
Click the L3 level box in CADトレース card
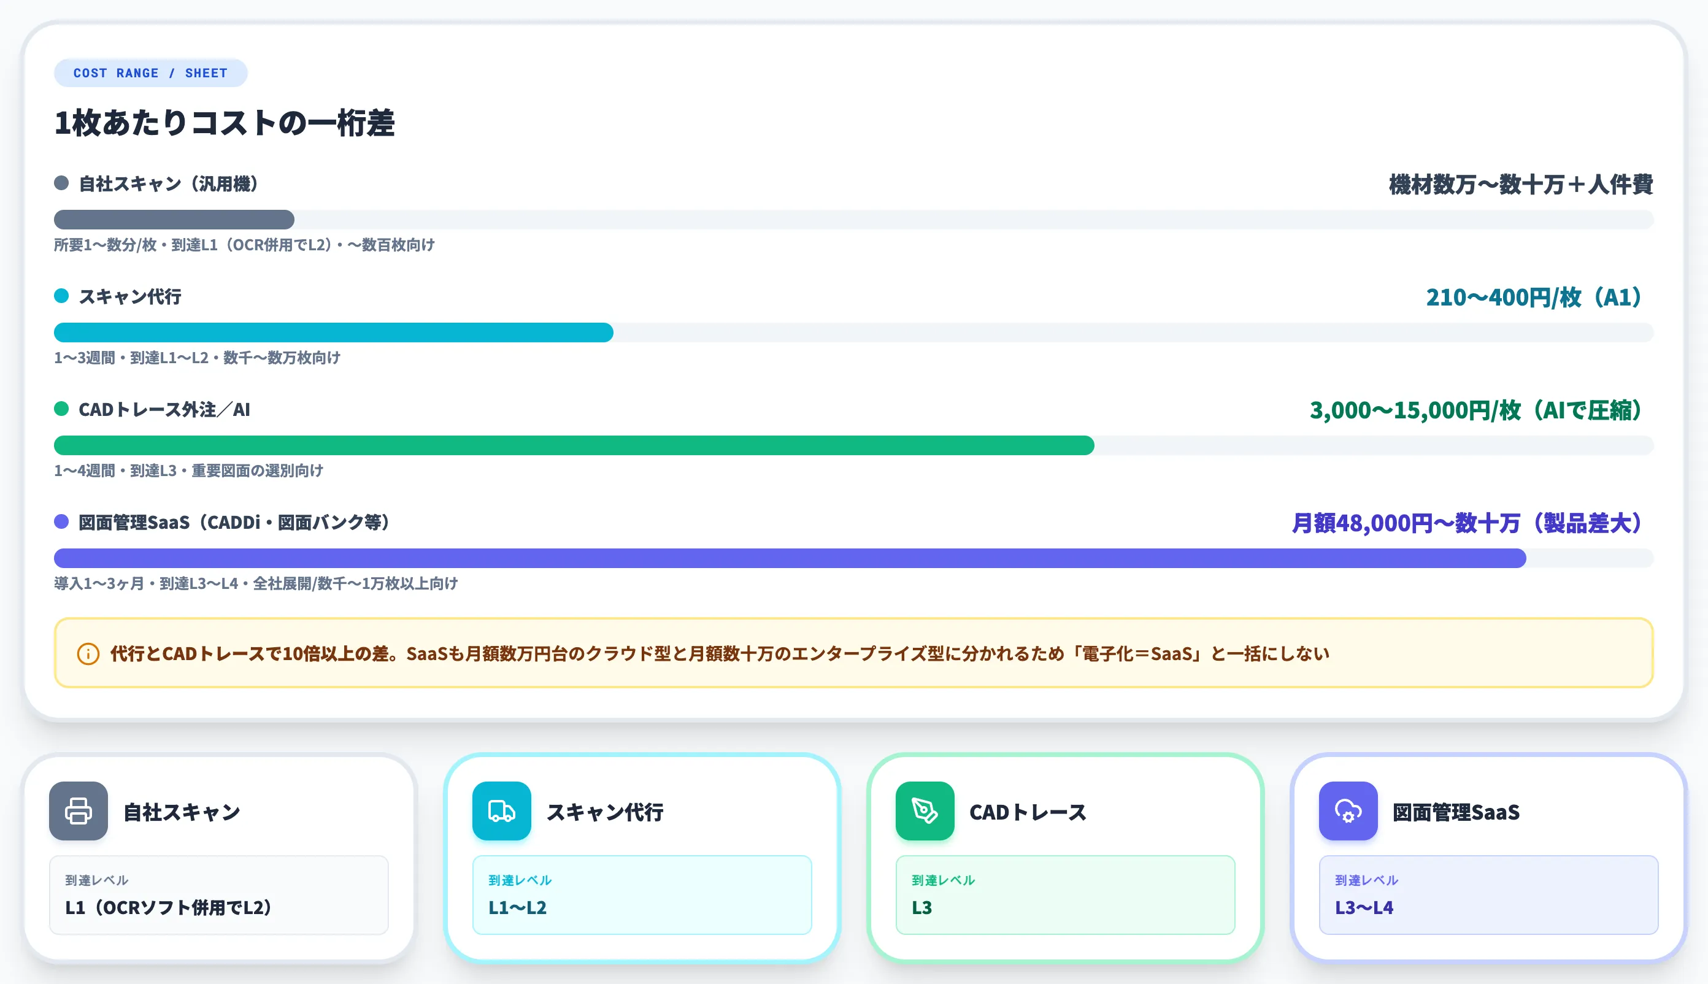[x=1065, y=895]
